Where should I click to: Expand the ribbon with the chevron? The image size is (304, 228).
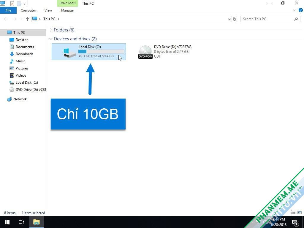click(294, 10)
